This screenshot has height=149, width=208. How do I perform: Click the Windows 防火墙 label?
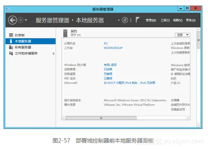(x=75, y=65)
